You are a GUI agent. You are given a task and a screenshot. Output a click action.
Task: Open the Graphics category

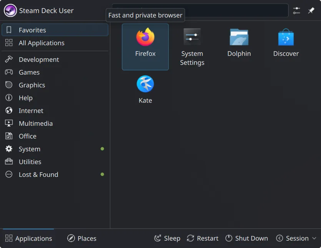55,85
